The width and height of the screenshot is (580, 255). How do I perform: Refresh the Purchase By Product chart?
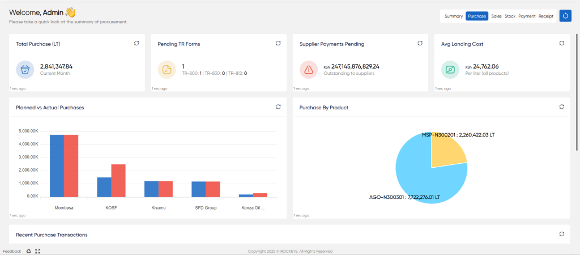(561, 107)
